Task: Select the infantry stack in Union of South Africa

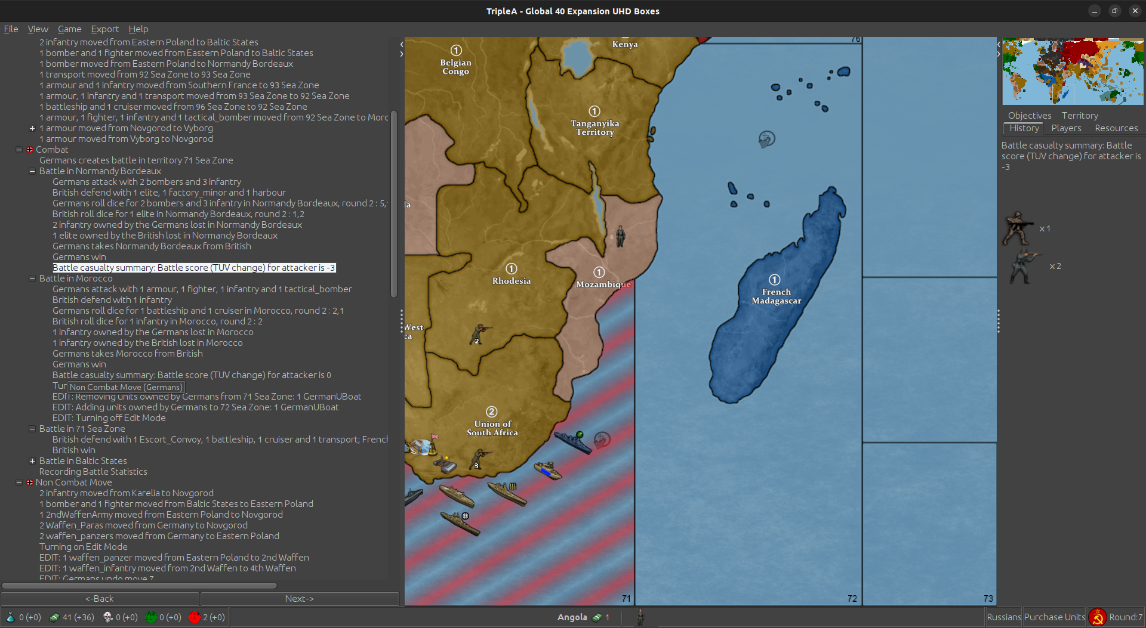Action: tap(479, 459)
